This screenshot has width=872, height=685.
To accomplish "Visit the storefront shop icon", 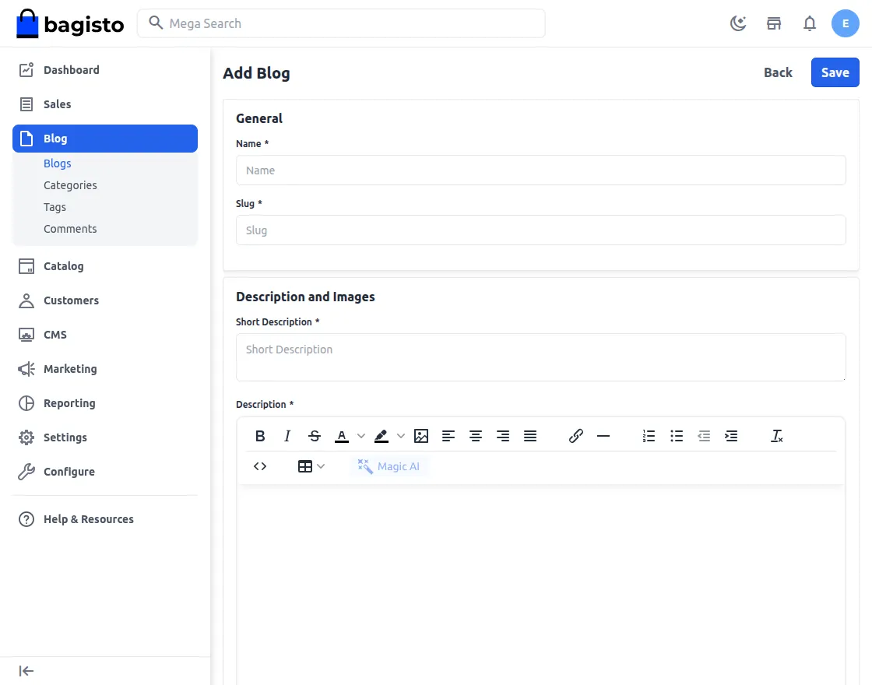I will tap(774, 23).
